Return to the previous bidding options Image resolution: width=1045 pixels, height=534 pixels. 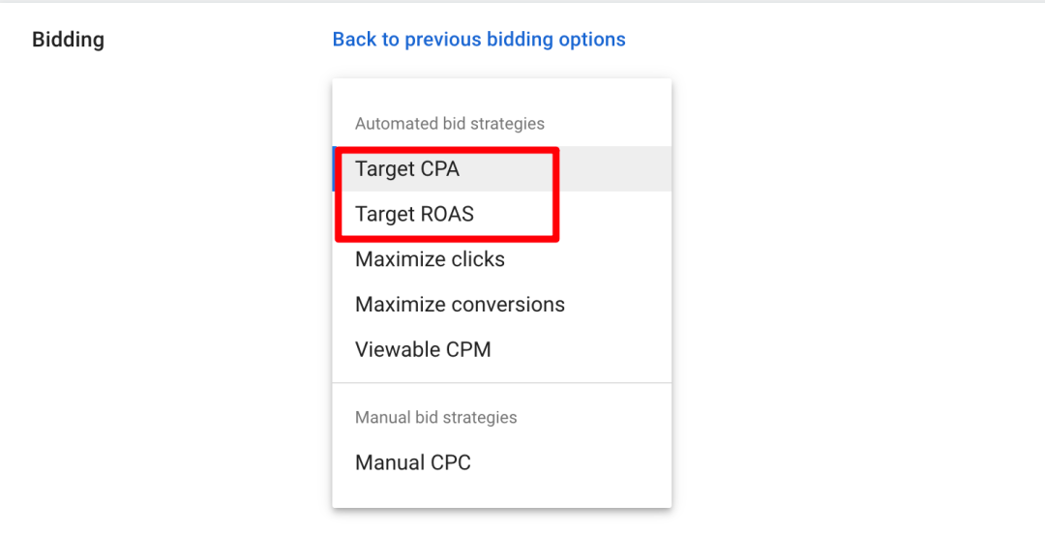pos(479,40)
